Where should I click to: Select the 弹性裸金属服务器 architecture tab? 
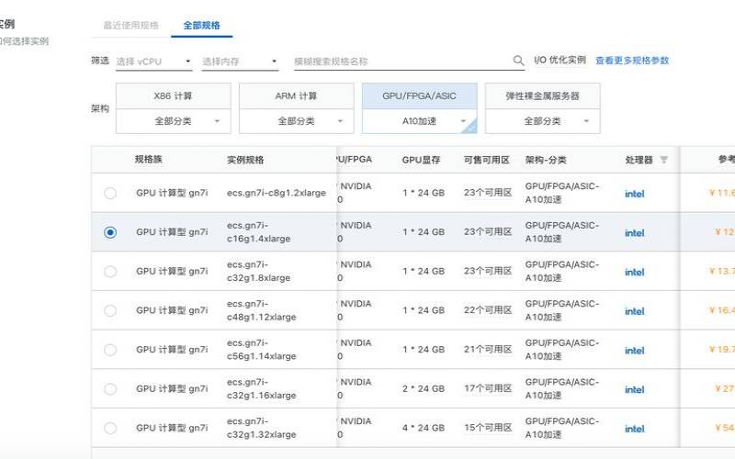click(x=543, y=96)
